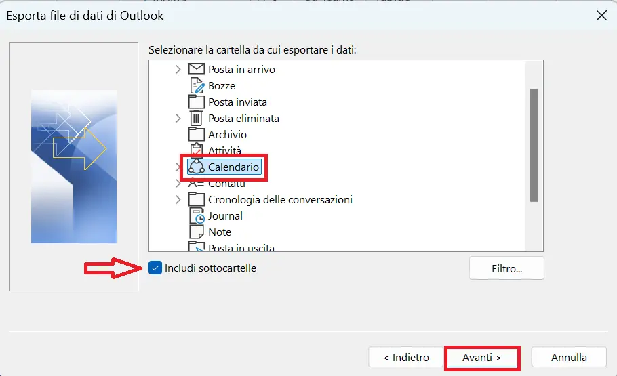
Task: Click the Note sticky note icon
Action: [197, 232]
